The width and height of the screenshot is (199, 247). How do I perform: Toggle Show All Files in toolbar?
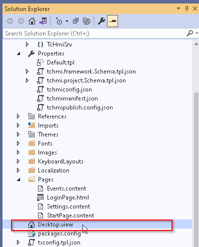pyautogui.click(x=86, y=21)
